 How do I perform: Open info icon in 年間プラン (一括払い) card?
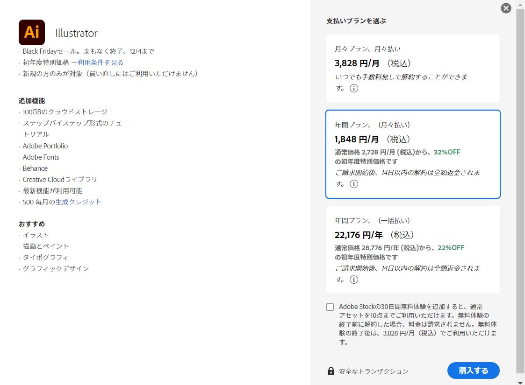354,280
